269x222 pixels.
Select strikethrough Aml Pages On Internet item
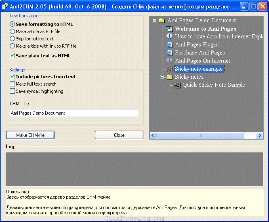pyautogui.click(x=203, y=61)
